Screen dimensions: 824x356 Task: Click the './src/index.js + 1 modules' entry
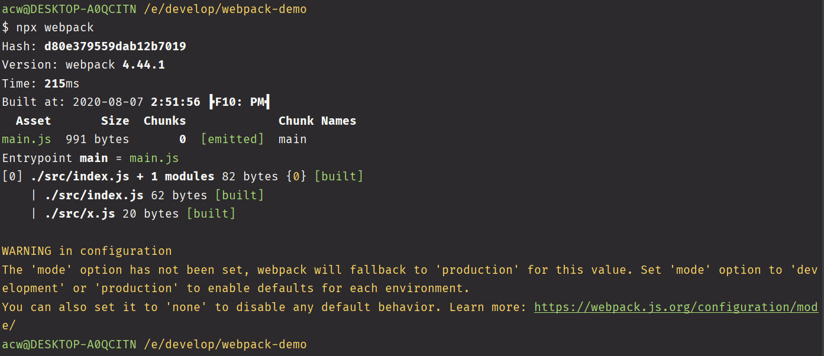(x=122, y=177)
